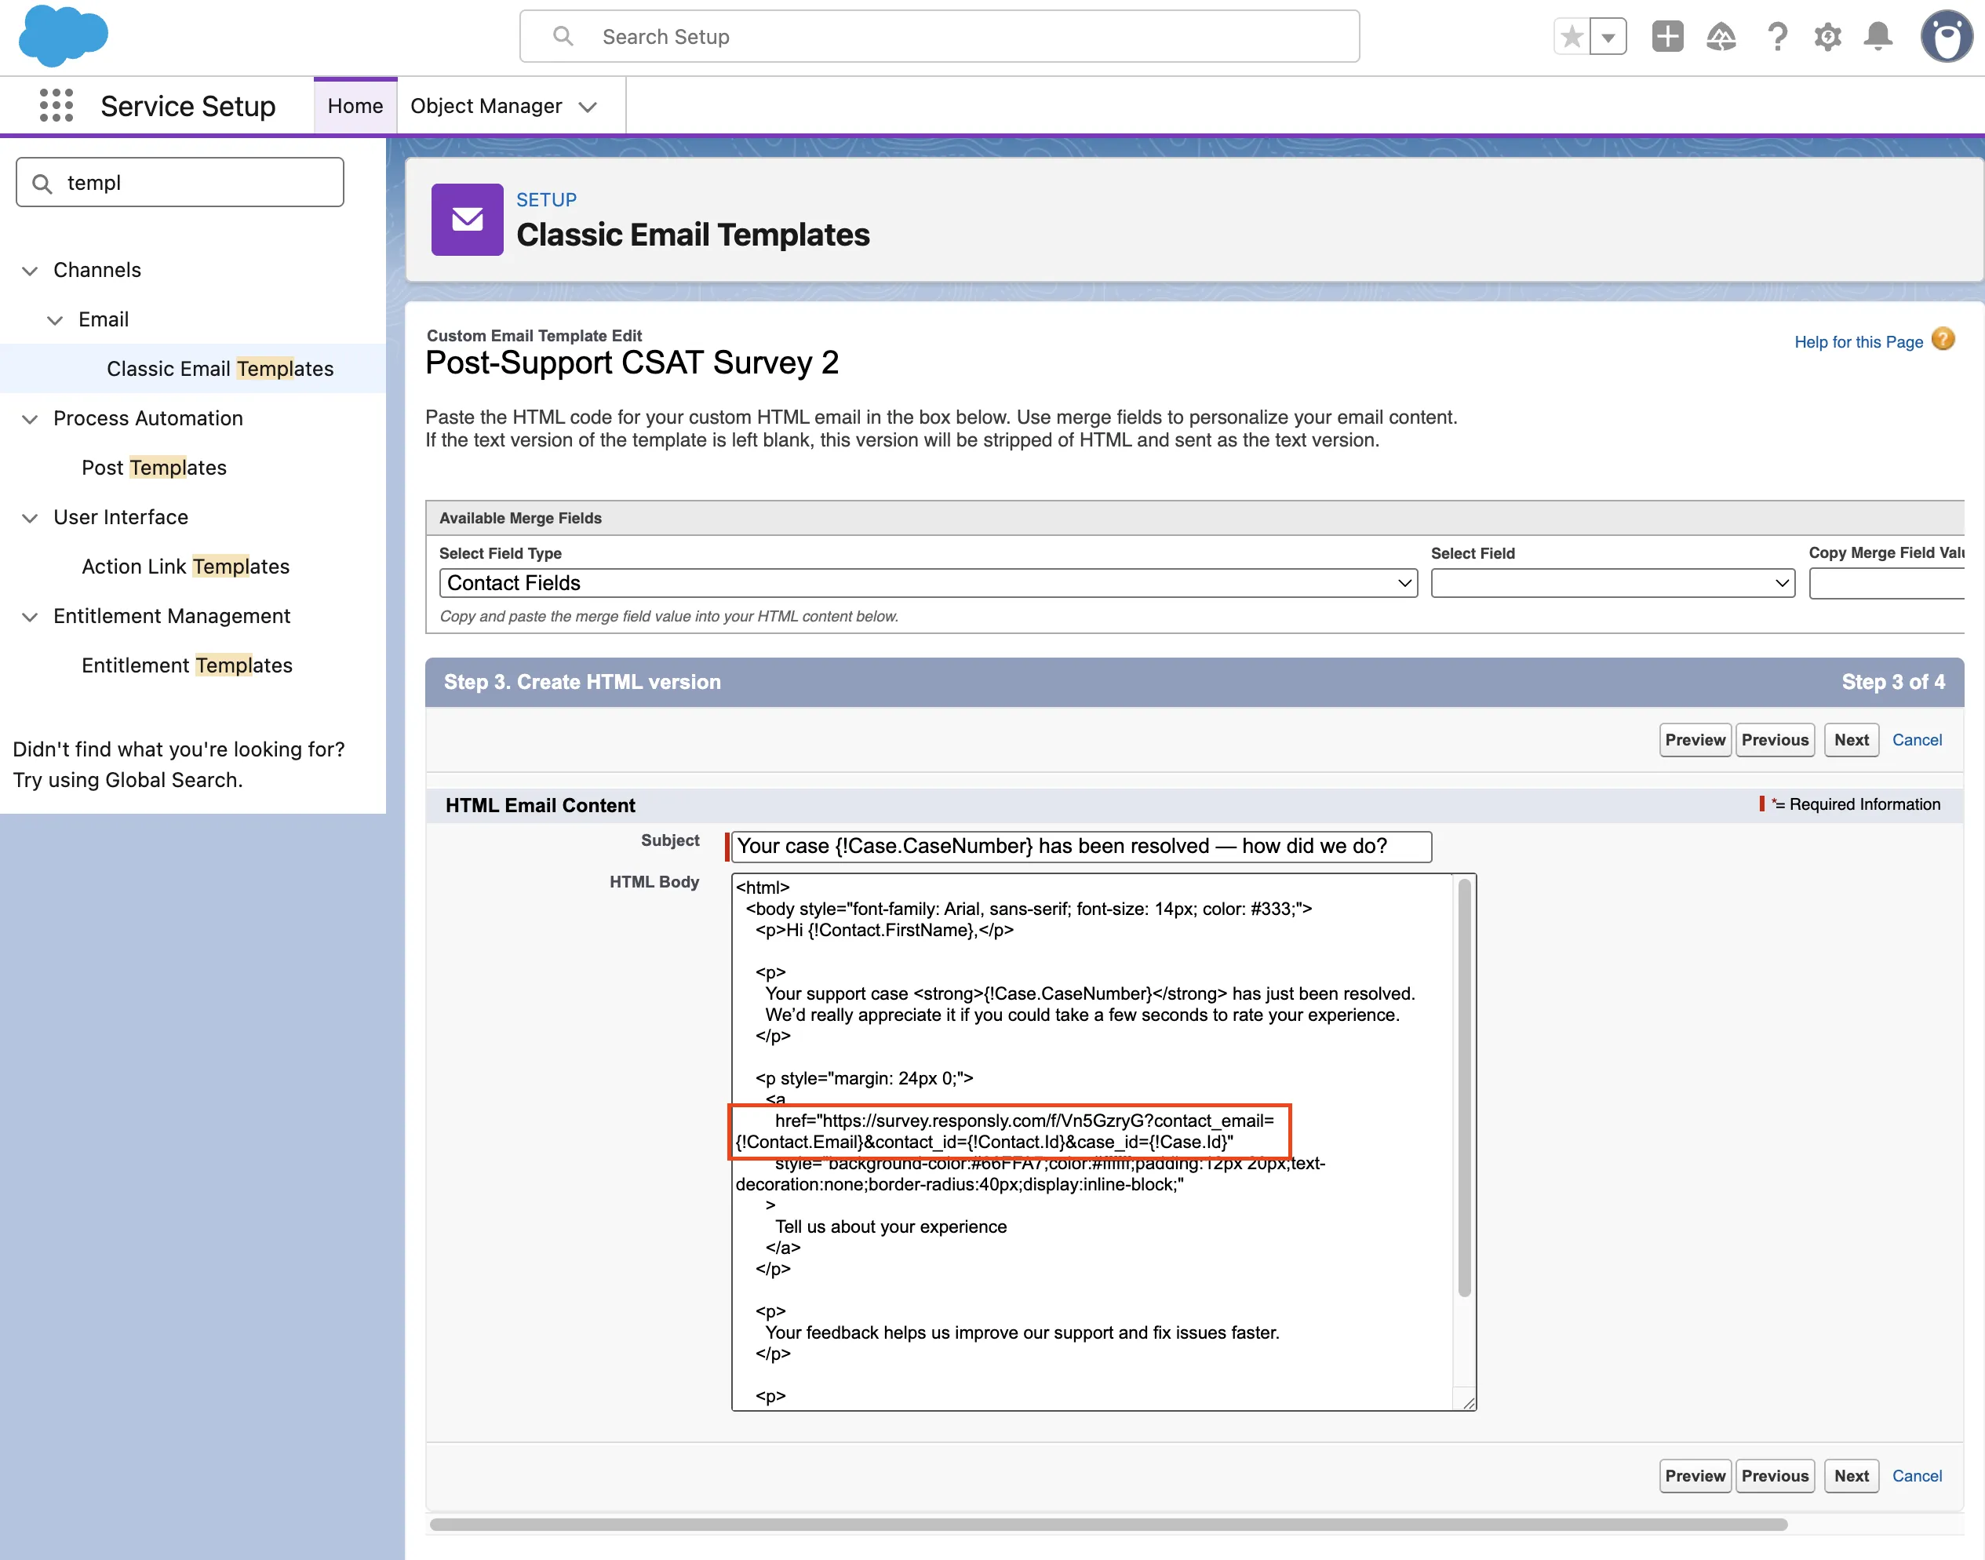Viewport: 1985px width, 1560px height.
Task: Open the Select Field dropdown
Action: 1612,583
